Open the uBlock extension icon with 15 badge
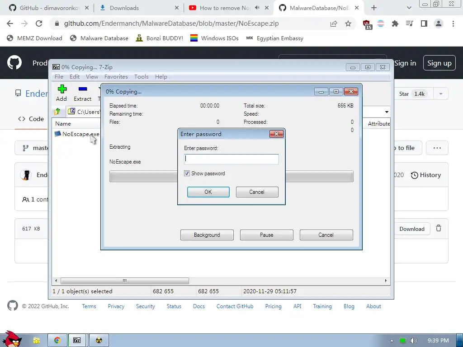Image resolution: width=463 pixels, height=347 pixels. click(367, 24)
